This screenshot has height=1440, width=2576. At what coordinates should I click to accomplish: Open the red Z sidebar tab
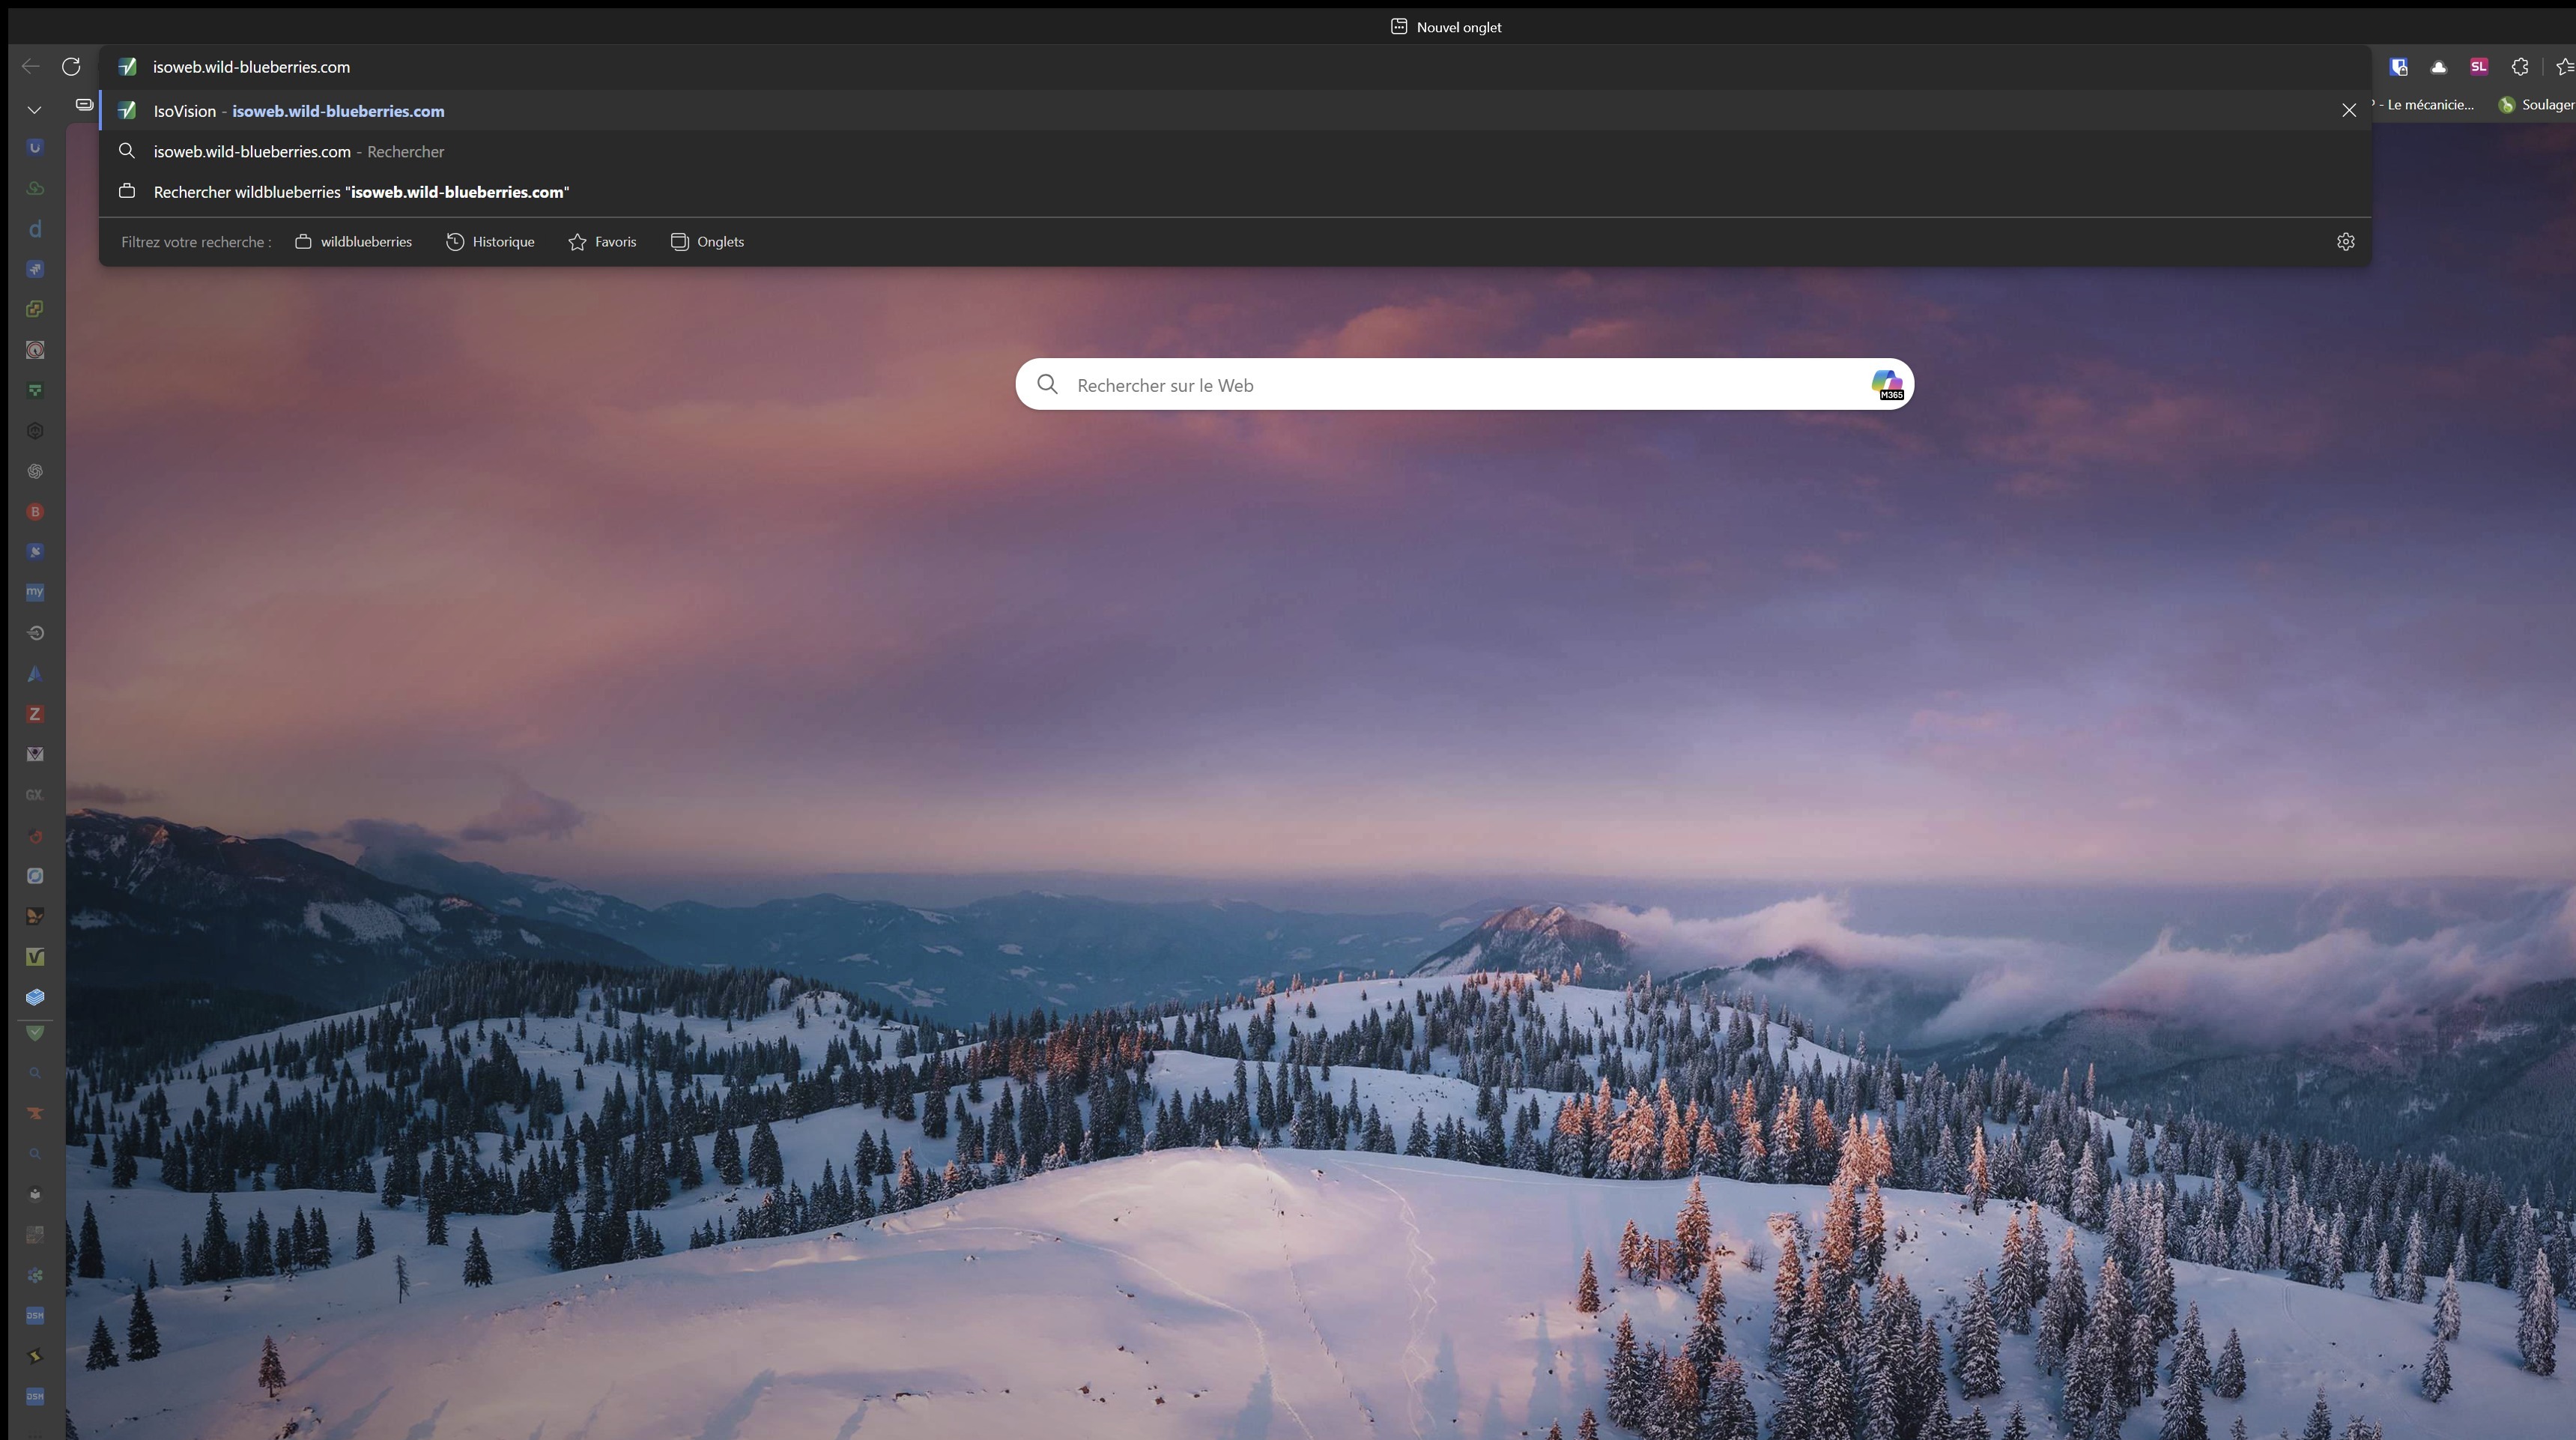(35, 714)
